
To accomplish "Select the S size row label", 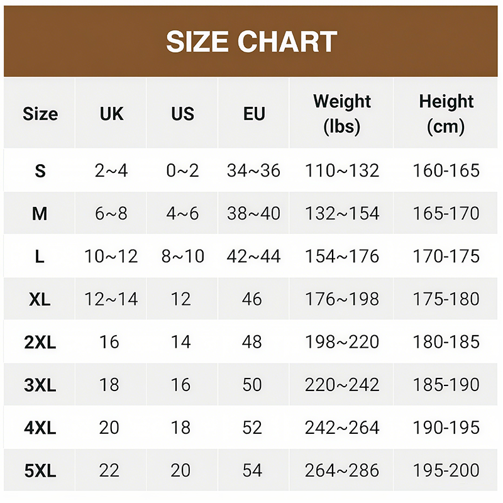I will click(x=40, y=170).
